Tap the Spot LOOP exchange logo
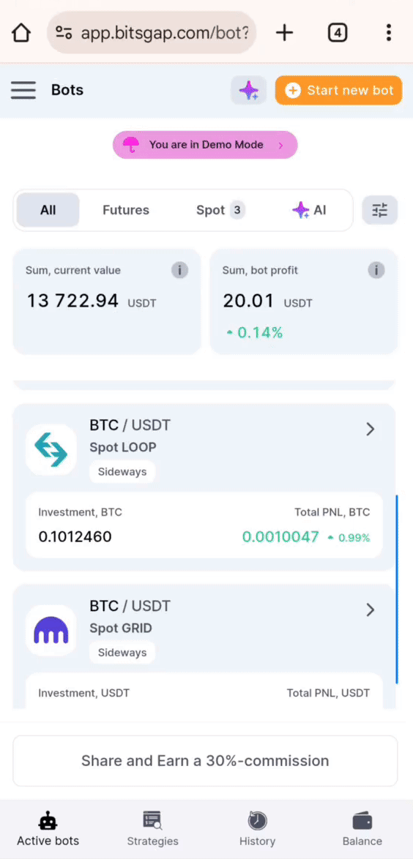 click(x=51, y=450)
